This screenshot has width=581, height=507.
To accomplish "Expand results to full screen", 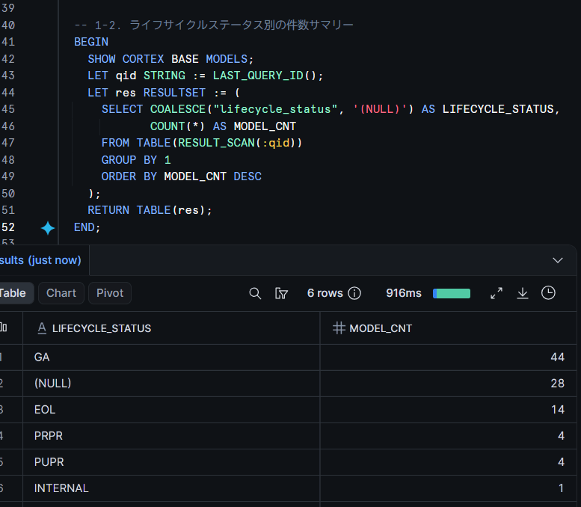I will pyautogui.click(x=497, y=293).
